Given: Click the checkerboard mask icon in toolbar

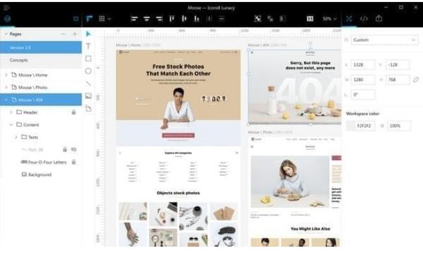Looking at the screenshot, I should pos(258,19).
